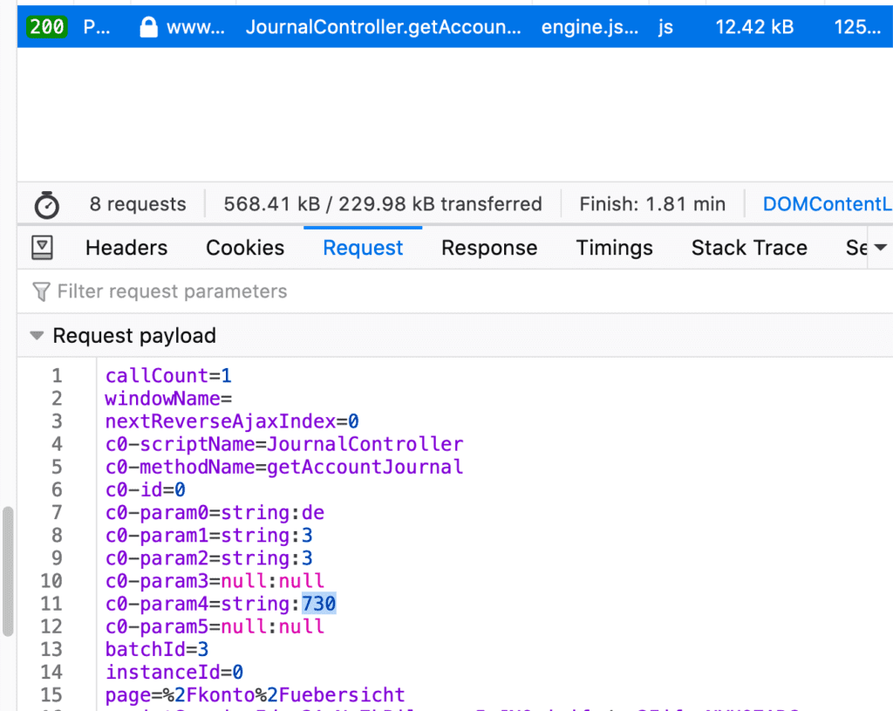Click the batchId=3 line

click(157, 649)
